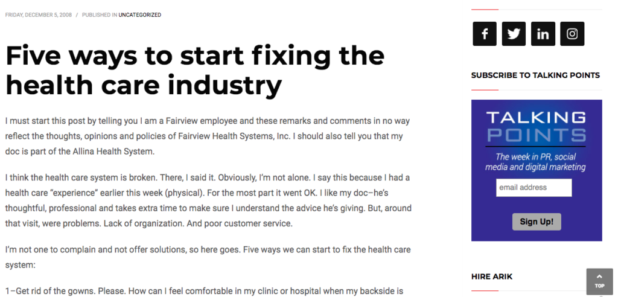The image size is (618, 297).
Task: Visit the LinkedIn profile icon
Action: [543, 34]
